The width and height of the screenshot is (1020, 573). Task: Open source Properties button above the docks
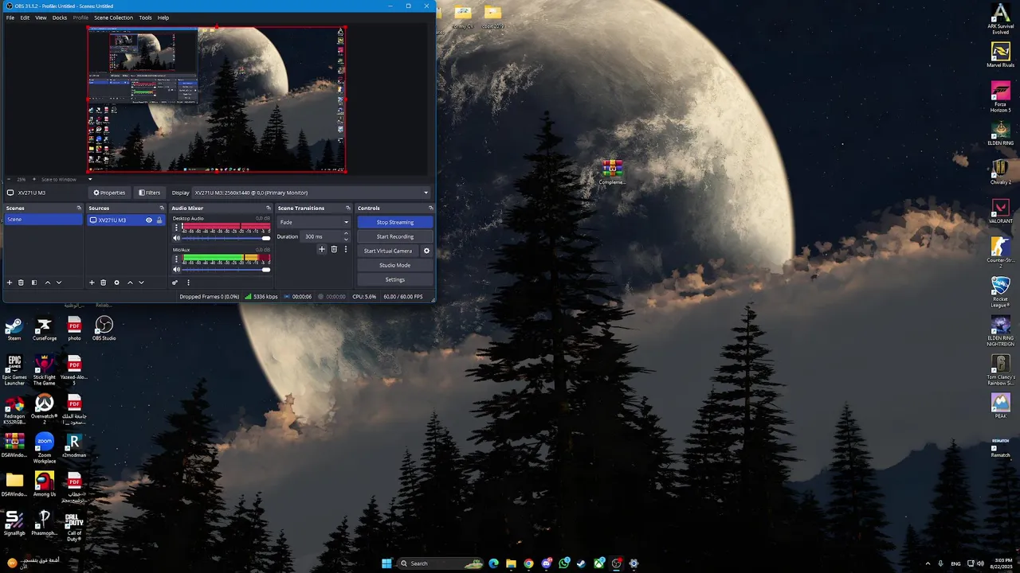[x=109, y=193]
